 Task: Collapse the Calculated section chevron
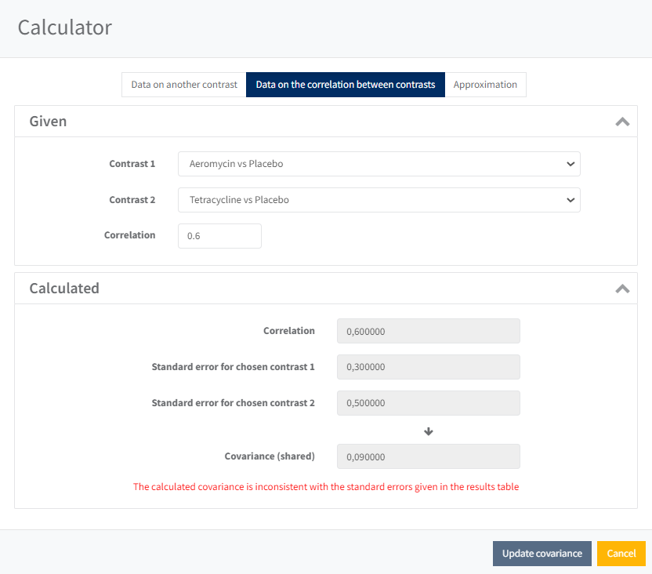[x=622, y=289]
